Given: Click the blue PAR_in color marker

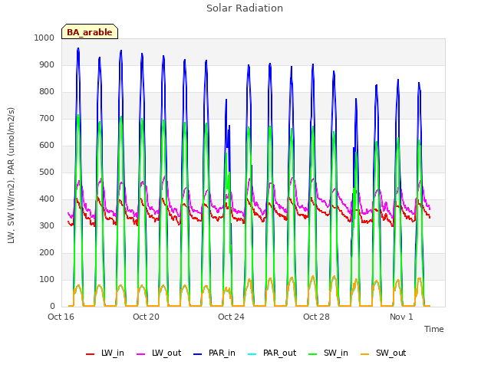Looking at the screenshot, I should pos(198,354).
